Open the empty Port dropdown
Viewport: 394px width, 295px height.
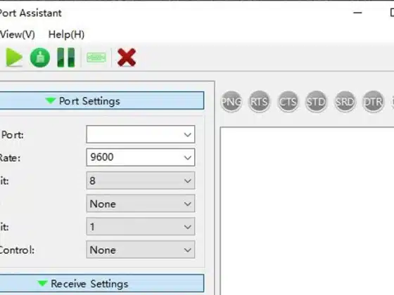coord(141,134)
